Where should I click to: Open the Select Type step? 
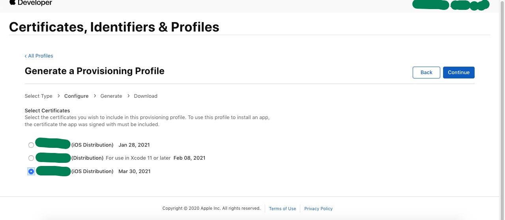[x=38, y=96]
